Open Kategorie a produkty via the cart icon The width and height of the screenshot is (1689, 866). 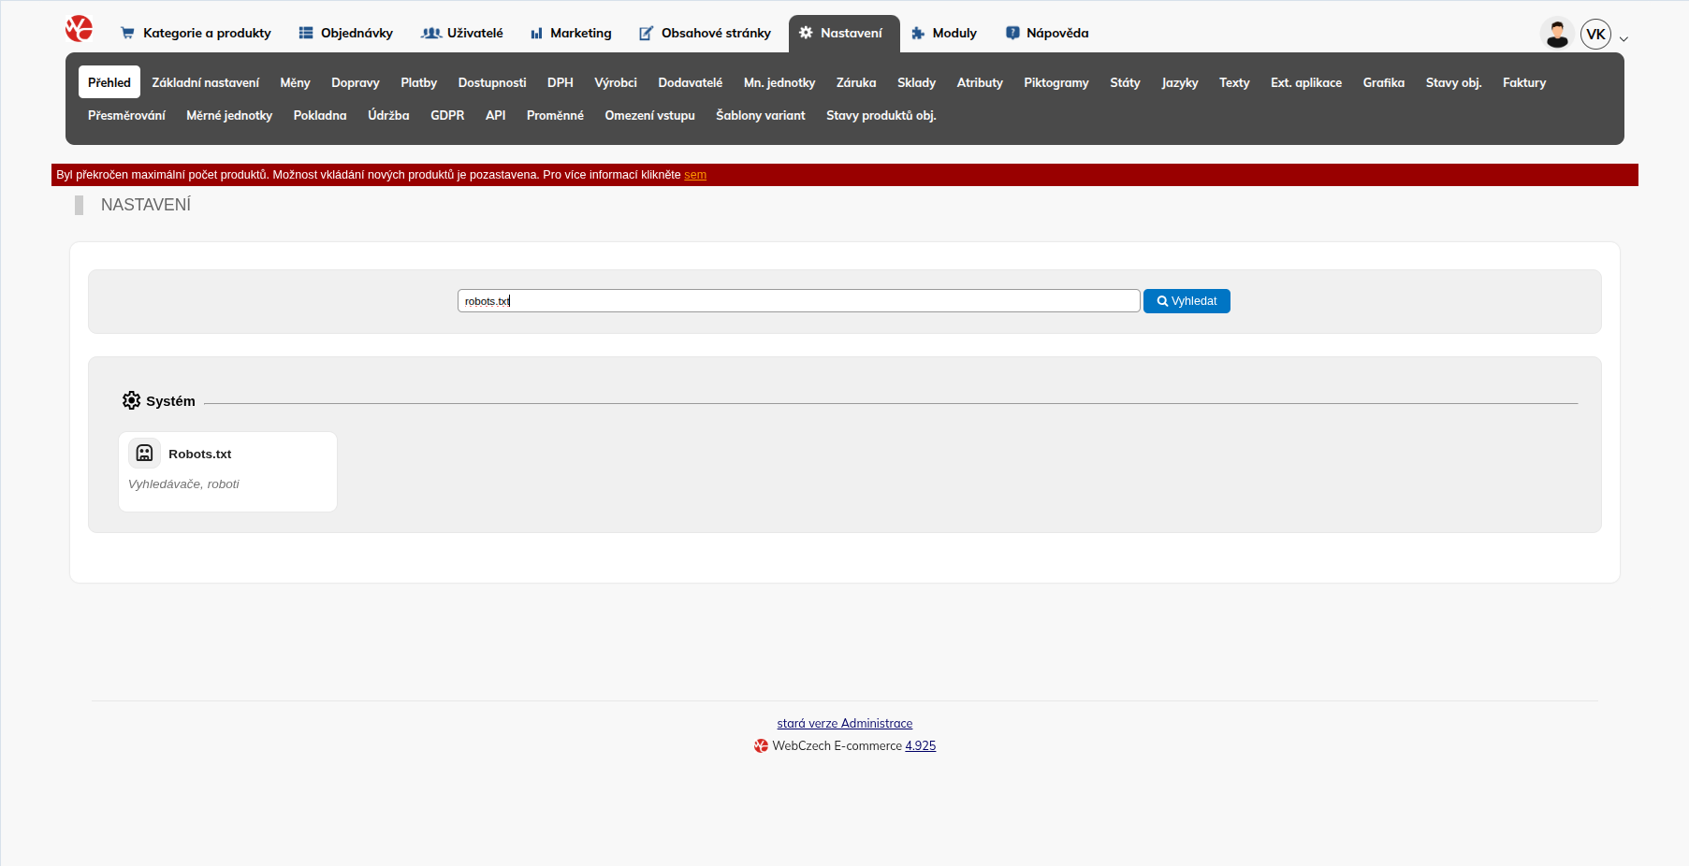click(127, 33)
